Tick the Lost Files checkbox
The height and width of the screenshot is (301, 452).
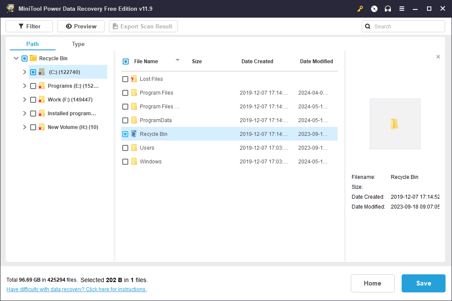tap(125, 79)
